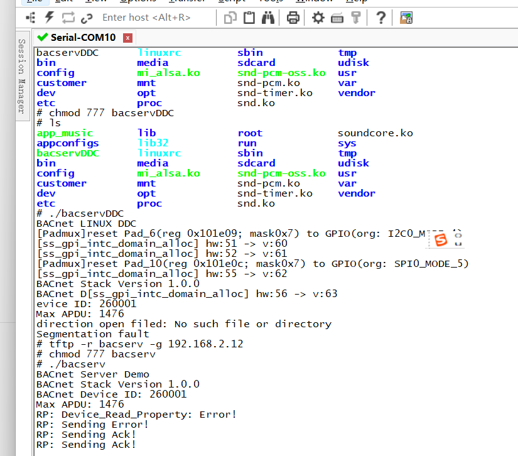The width and height of the screenshot is (518, 456).
Task: Click the '# chmod 777 bacservDDC' command line
Action: click(105, 113)
